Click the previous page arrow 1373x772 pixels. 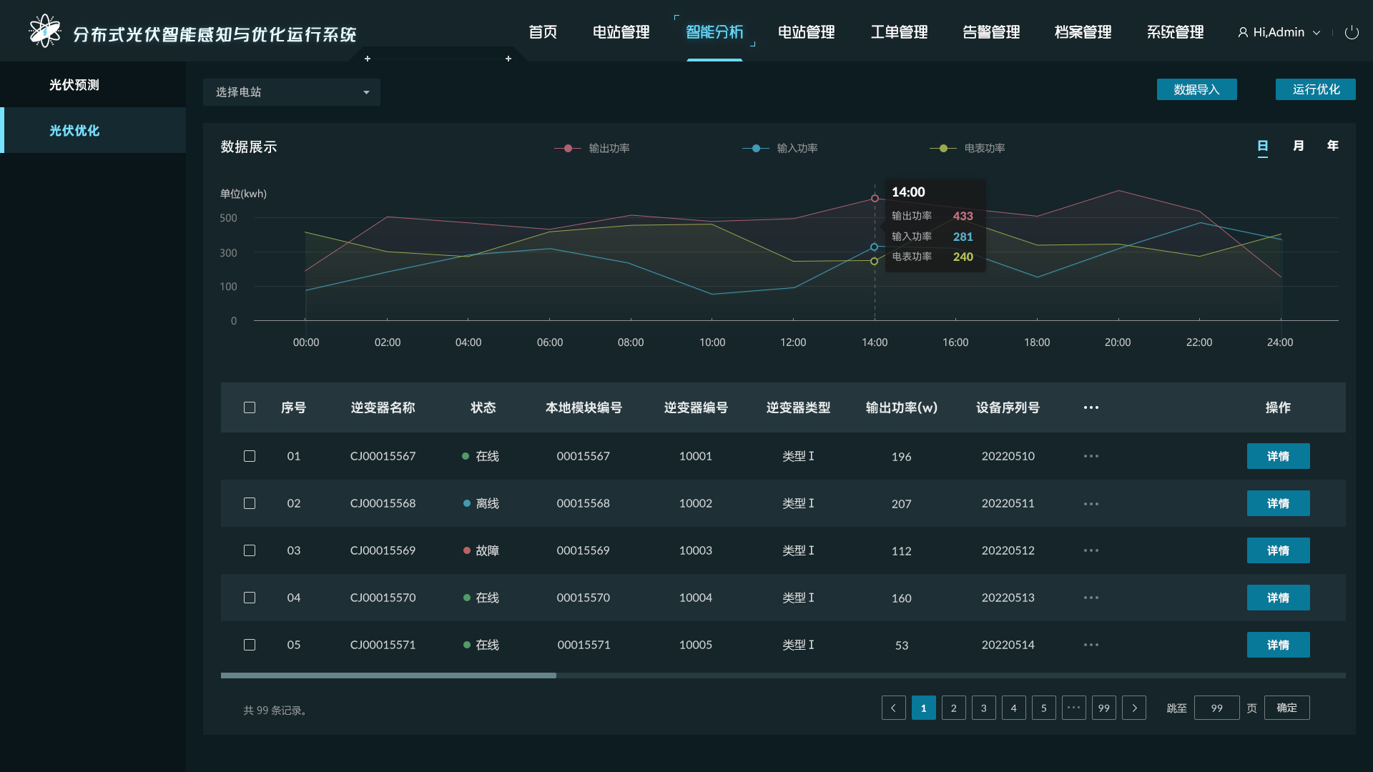pyautogui.click(x=893, y=708)
